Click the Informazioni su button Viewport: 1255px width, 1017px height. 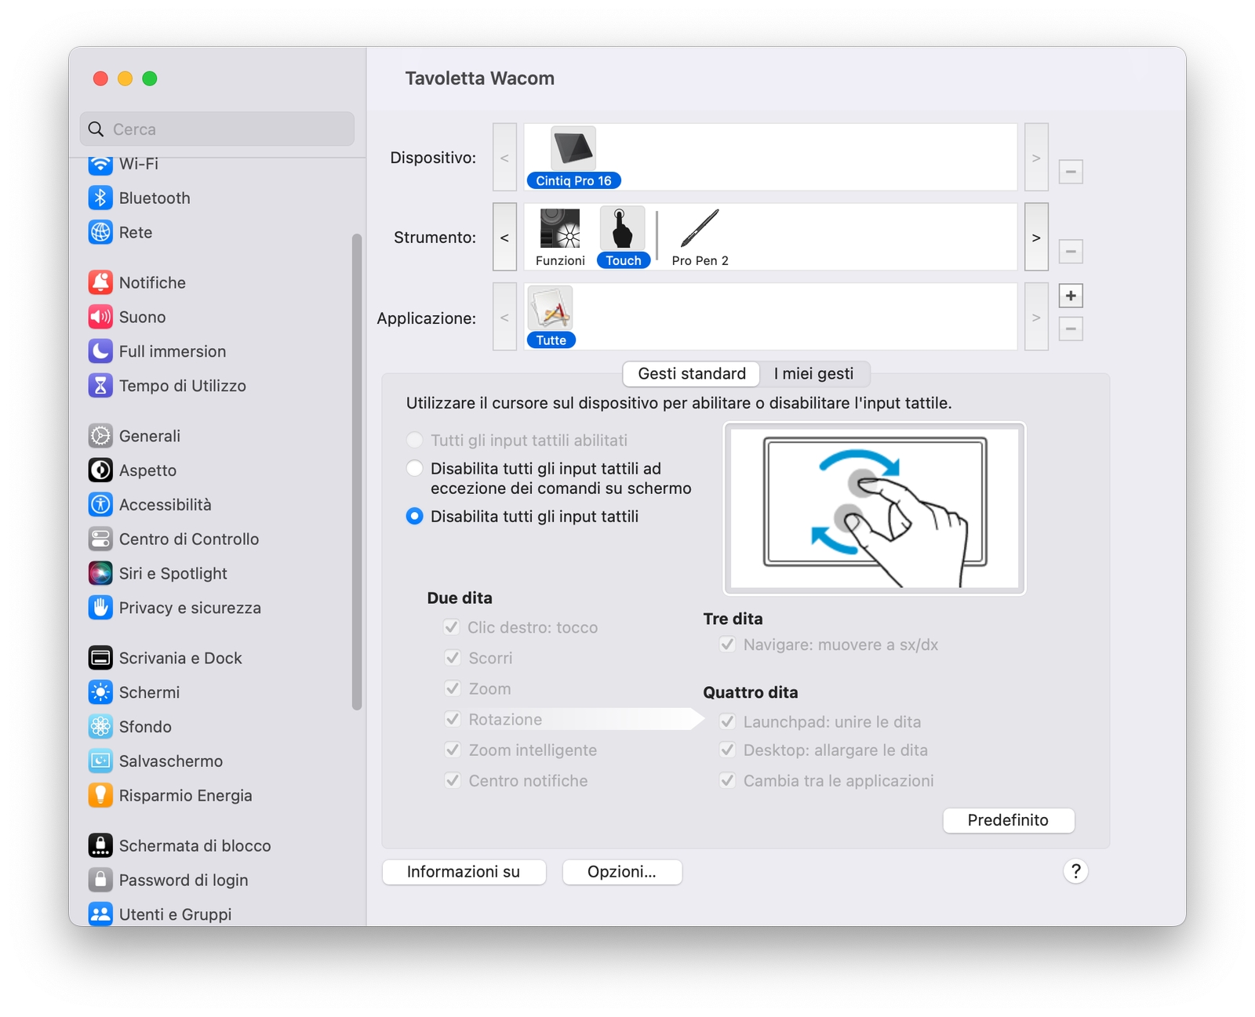coord(464,872)
